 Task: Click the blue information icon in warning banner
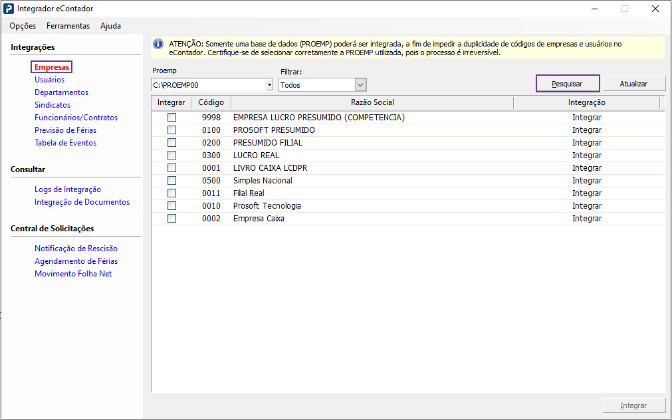[158, 44]
